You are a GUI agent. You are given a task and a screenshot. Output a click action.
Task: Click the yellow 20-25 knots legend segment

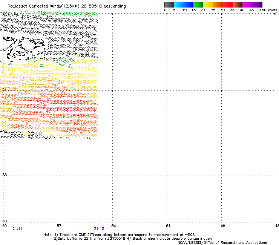[208, 5]
